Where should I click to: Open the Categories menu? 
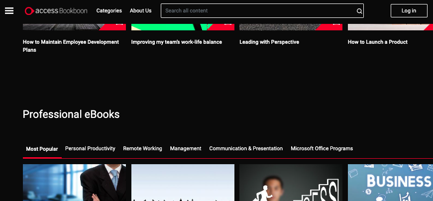(x=109, y=10)
